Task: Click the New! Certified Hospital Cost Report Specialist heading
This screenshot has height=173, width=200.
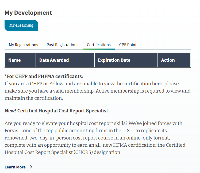Action: point(56,111)
